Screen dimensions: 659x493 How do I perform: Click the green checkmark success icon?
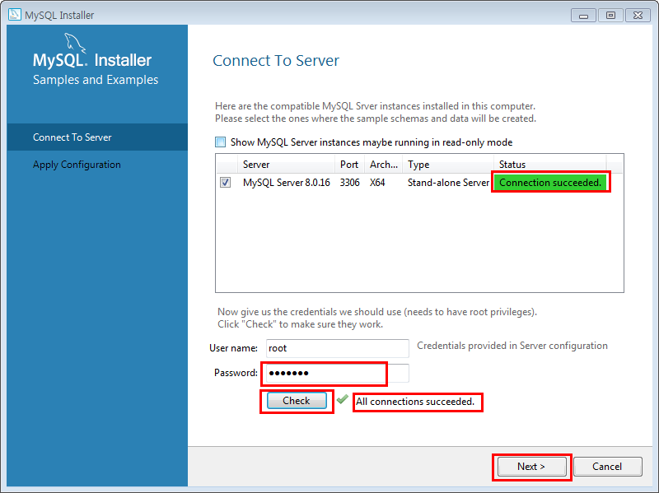click(x=343, y=399)
